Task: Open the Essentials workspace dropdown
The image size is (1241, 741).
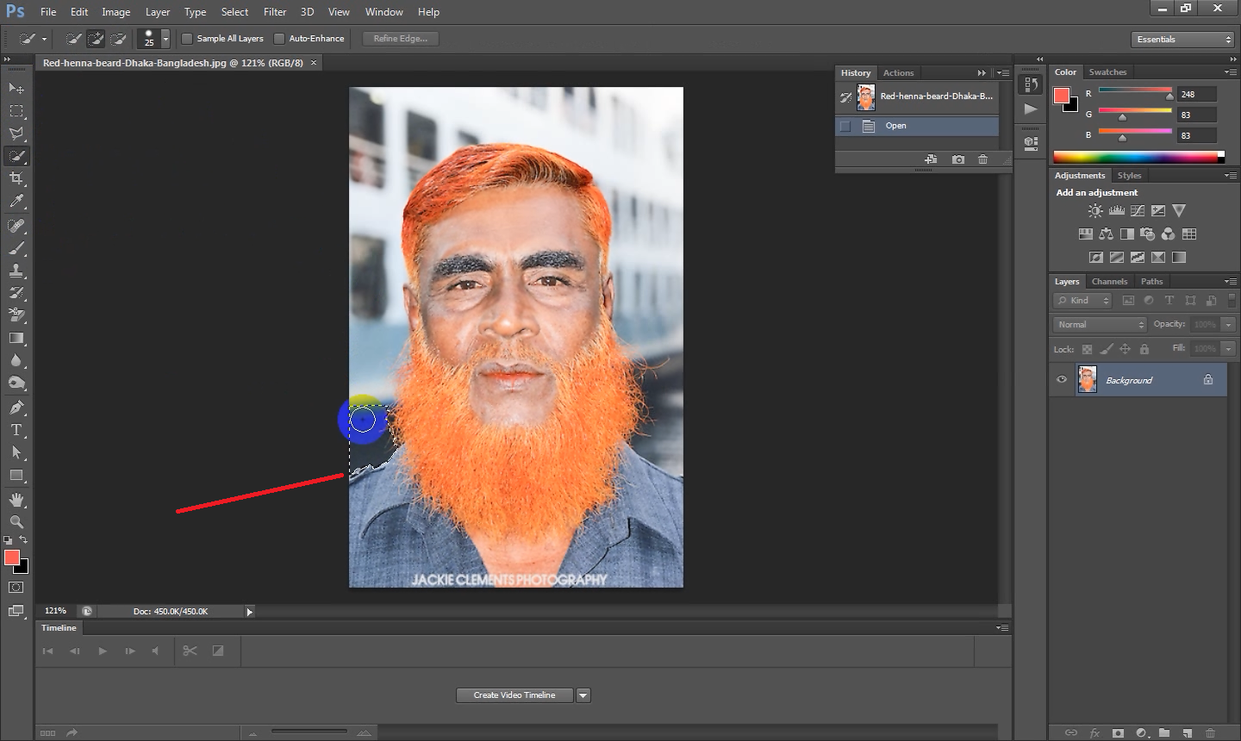Action: (x=1183, y=40)
